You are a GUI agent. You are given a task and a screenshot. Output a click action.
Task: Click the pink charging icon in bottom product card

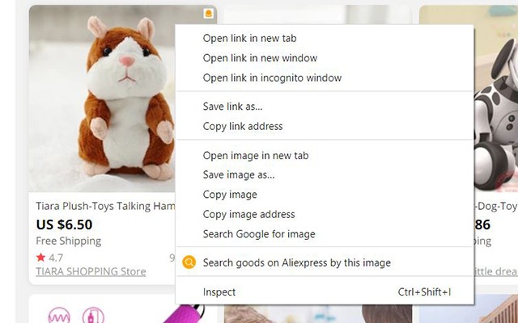(94, 316)
